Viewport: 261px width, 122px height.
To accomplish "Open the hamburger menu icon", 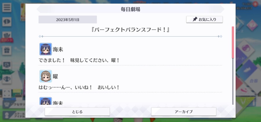I will click(7, 8).
